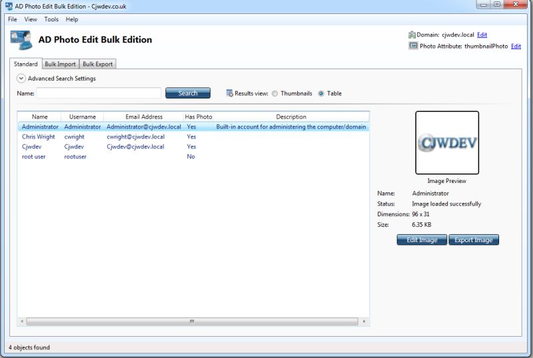The height and width of the screenshot is (358, 533).
Task: Click the Built-in account description cell
Action: point(291,126)
